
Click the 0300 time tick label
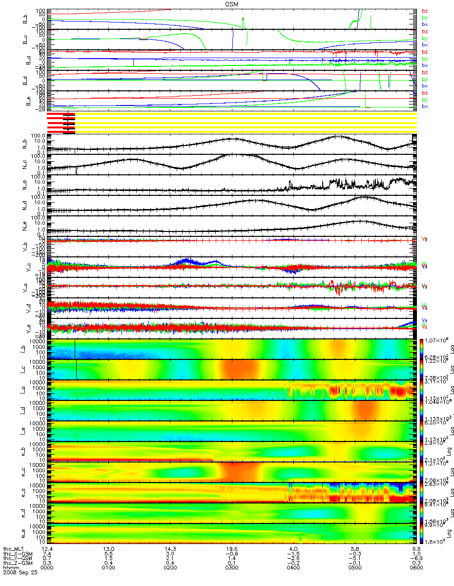232,568
